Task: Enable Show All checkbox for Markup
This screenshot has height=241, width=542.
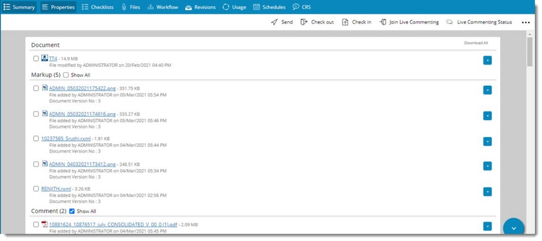Action: pos(66,75)
